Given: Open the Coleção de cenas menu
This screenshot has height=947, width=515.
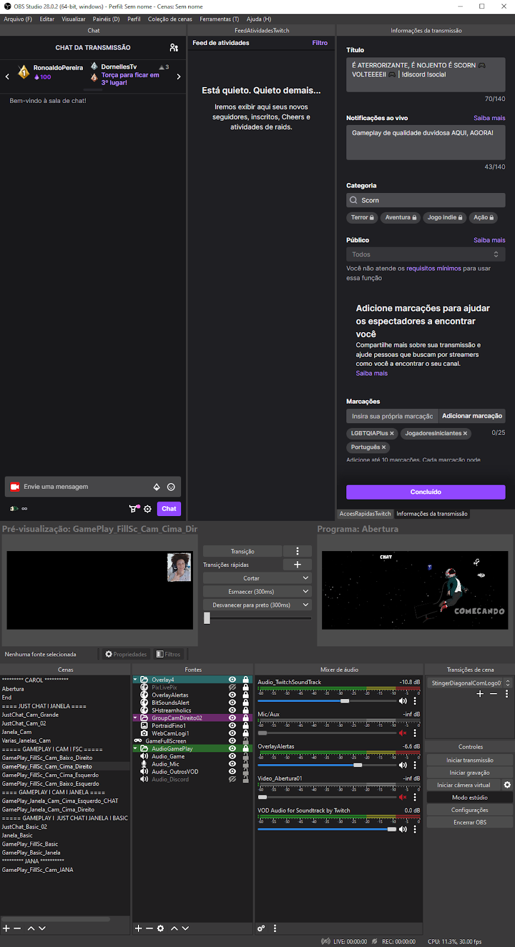Looking at the screenshot, I should tap(170, 19).
